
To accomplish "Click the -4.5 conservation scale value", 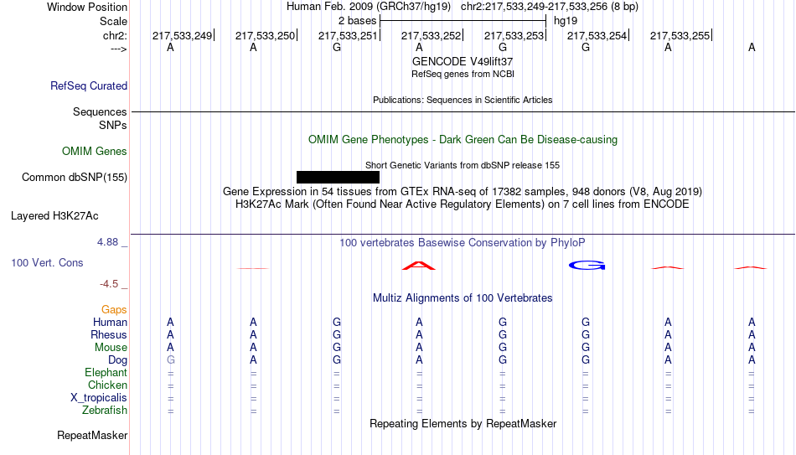I will 109,284.
